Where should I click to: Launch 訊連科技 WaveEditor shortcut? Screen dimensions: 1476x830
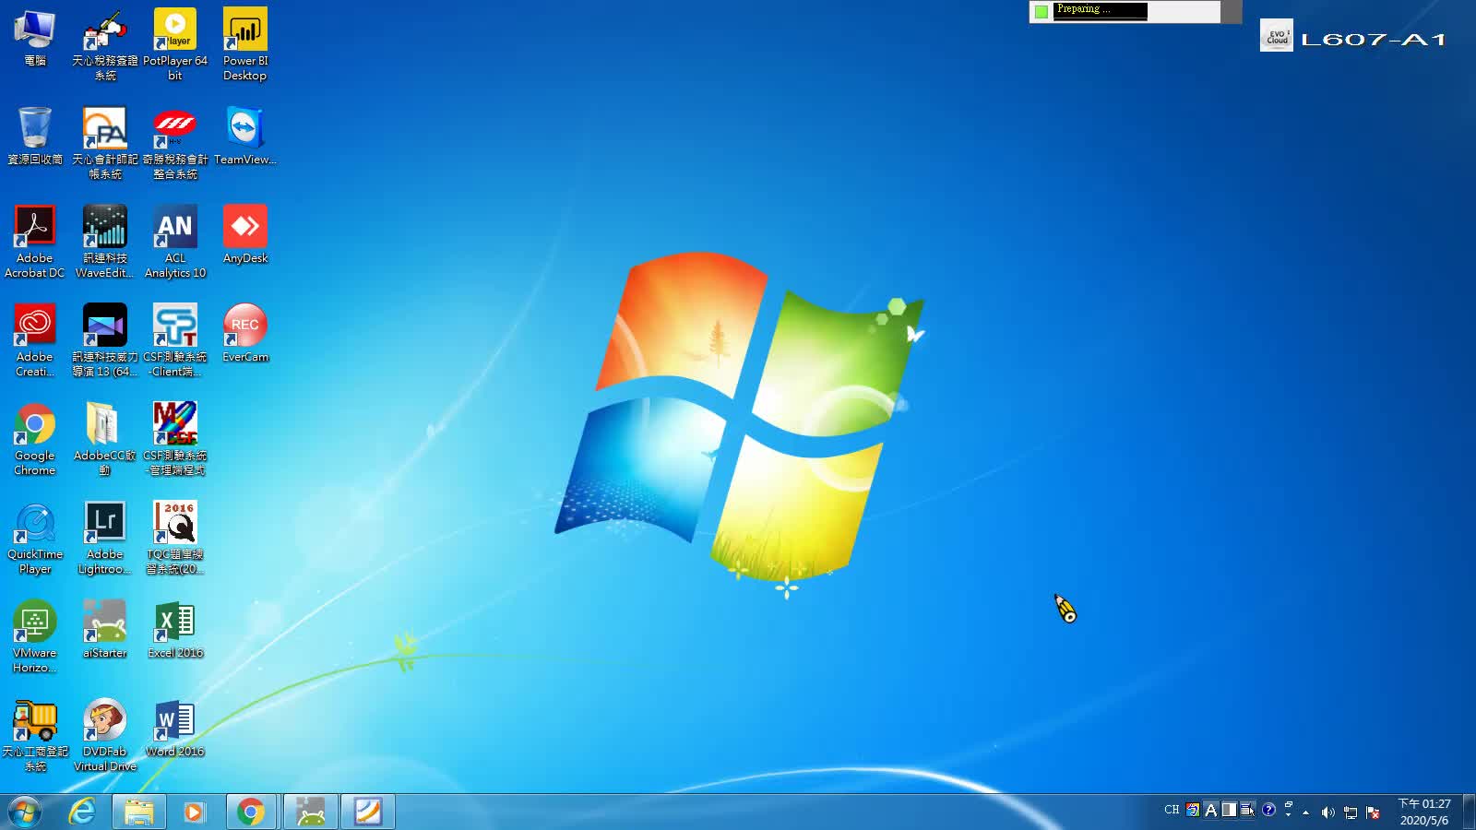pyautogui.click(x=105, y=242)
